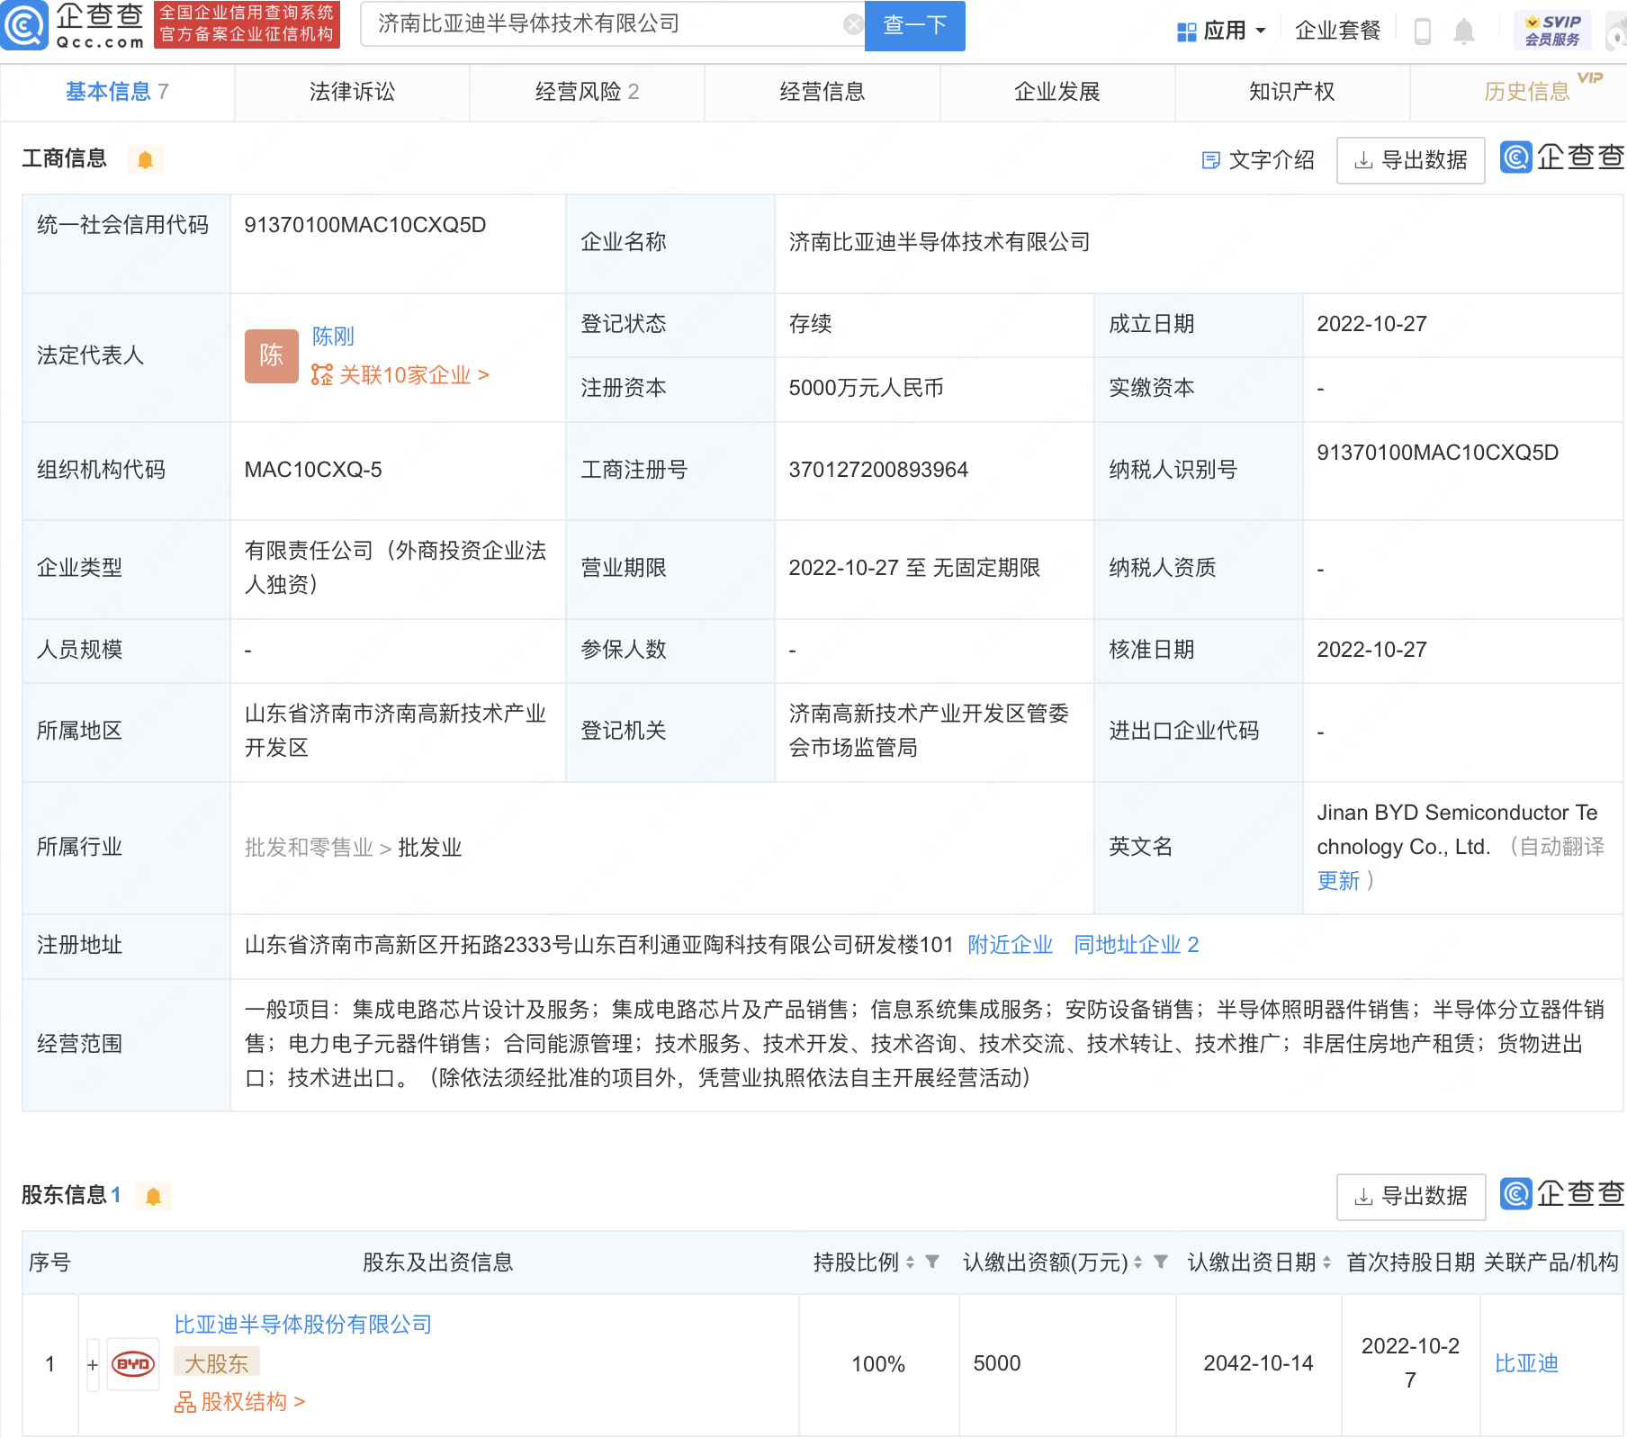Switch to the 法律诉讼 tab
Screen dimensions: 1627x1438
[352, 92]
